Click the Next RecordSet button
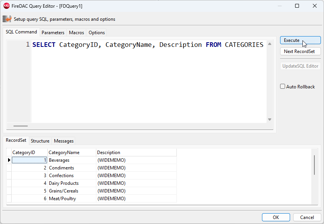Image resolution: width=324 pixels, height=224 pixels. click(300, 51)
